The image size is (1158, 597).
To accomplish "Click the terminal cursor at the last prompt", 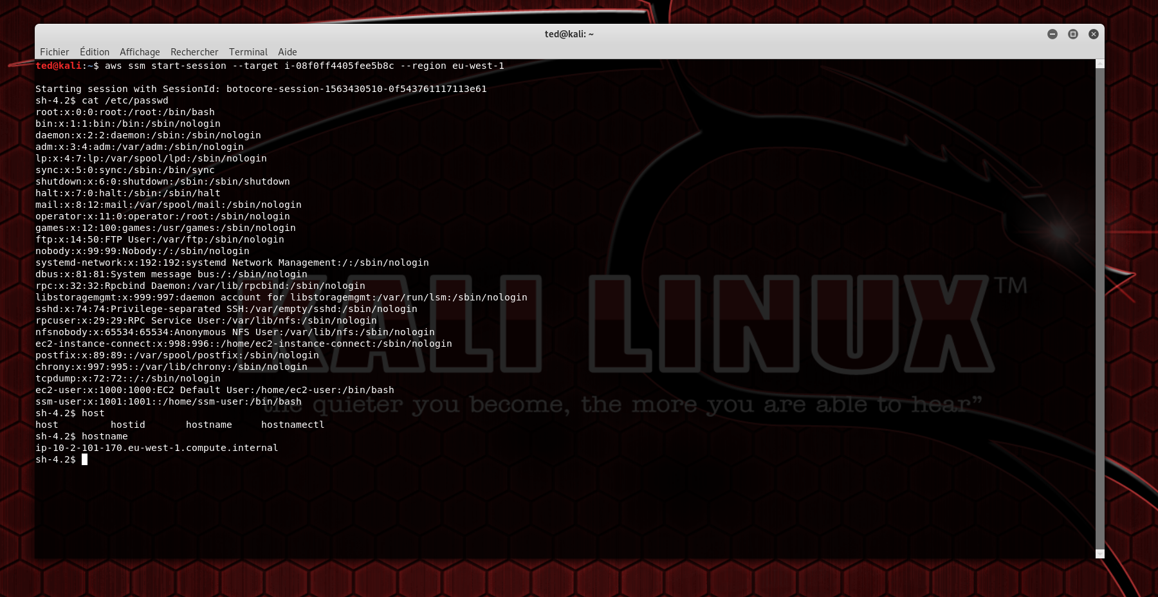I will 84,459.
